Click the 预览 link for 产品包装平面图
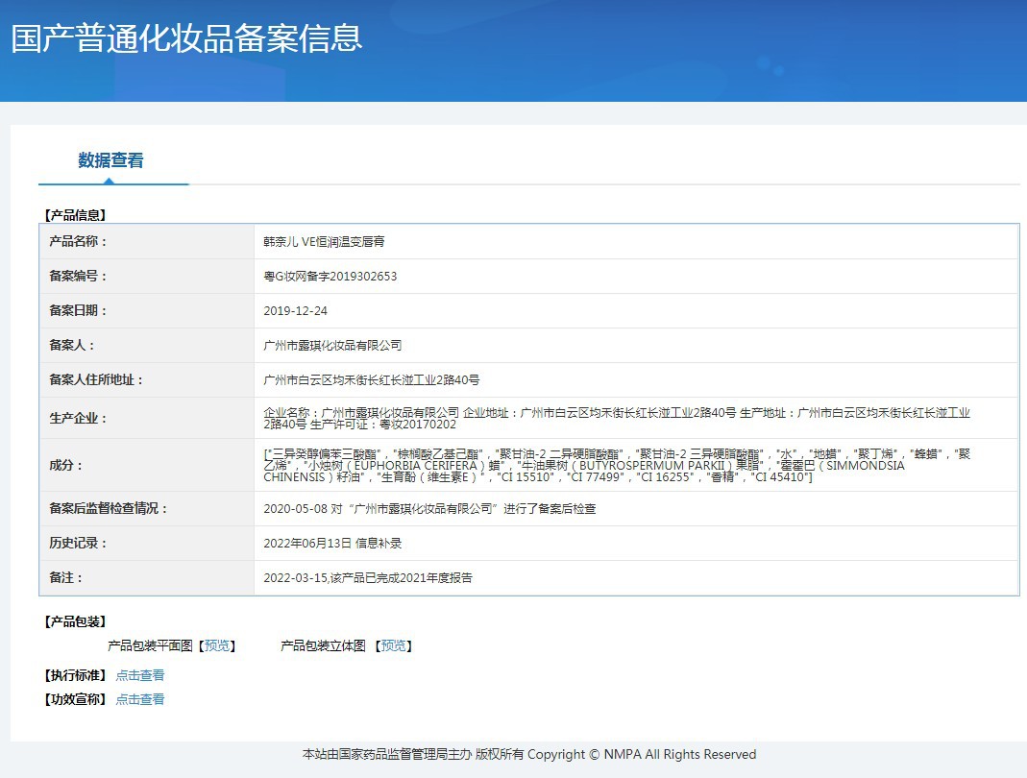The width and height of the screenshot is (1027, 778). click(x=217, y=645)
